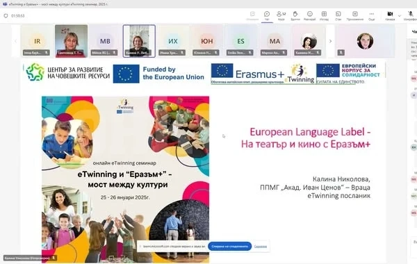Open the More (Още) options menu
The height and width of the screenshot is (264, 417).
[372, 16]
